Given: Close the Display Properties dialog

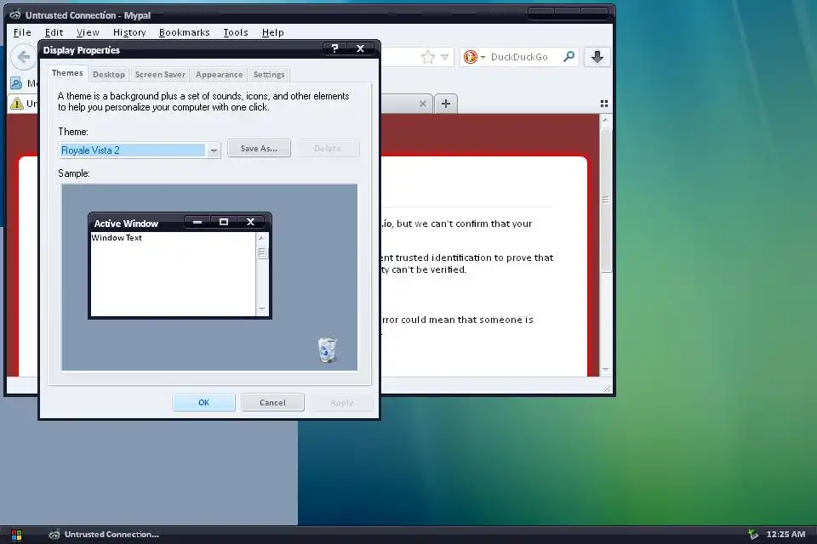Looking at the screenshot, I should coord(360,48).
